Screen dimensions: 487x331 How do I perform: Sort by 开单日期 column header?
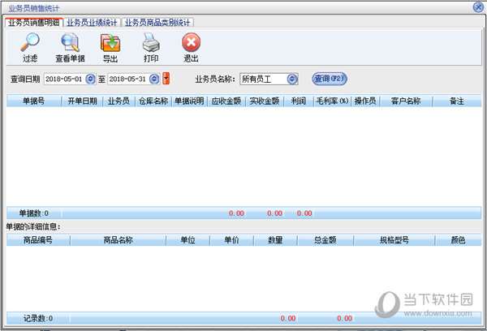click(x=82, y=101)
